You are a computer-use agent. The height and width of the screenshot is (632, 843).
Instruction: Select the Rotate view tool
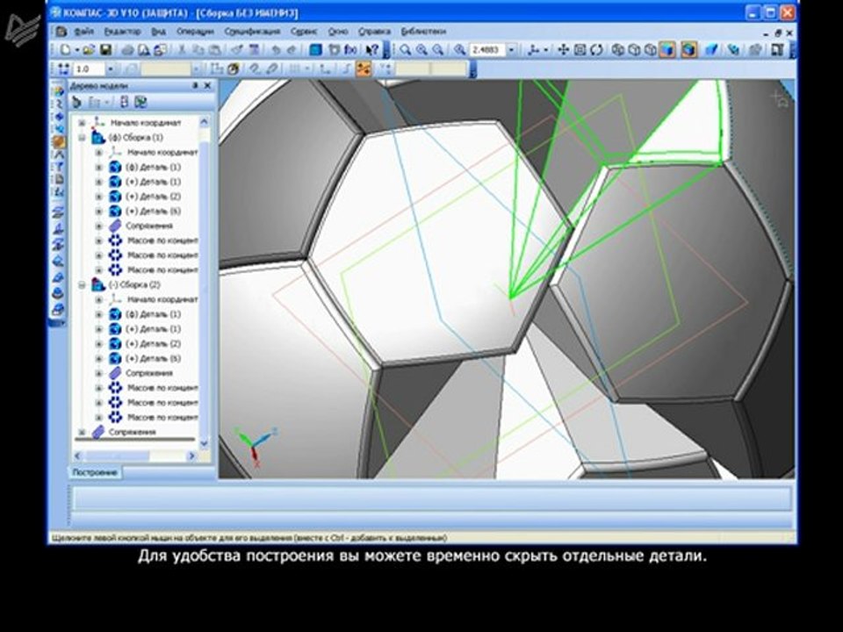[596, 50]
